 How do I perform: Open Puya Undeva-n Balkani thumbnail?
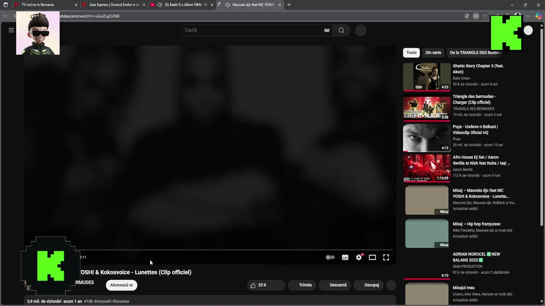pyautogui.click(x=427, y=138)
